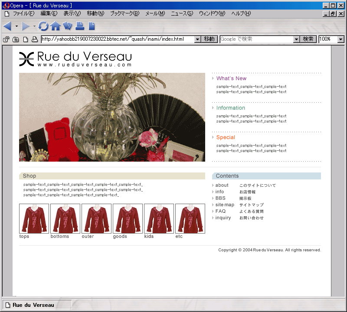
Task: Open the 編集(E) menu
Action: pos(49,14)
